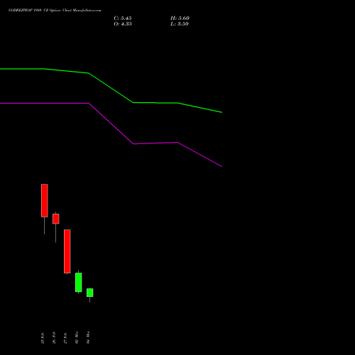Image resolution: width=355 pixels, height=355 pixels.
Task: Select the 27 Feb tall red candlestick
Action: pyautogui.click(x=67, y=251)
